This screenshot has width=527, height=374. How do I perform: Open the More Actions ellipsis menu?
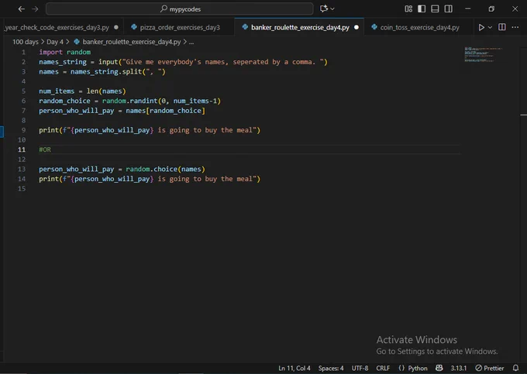(x=515, y=27)
